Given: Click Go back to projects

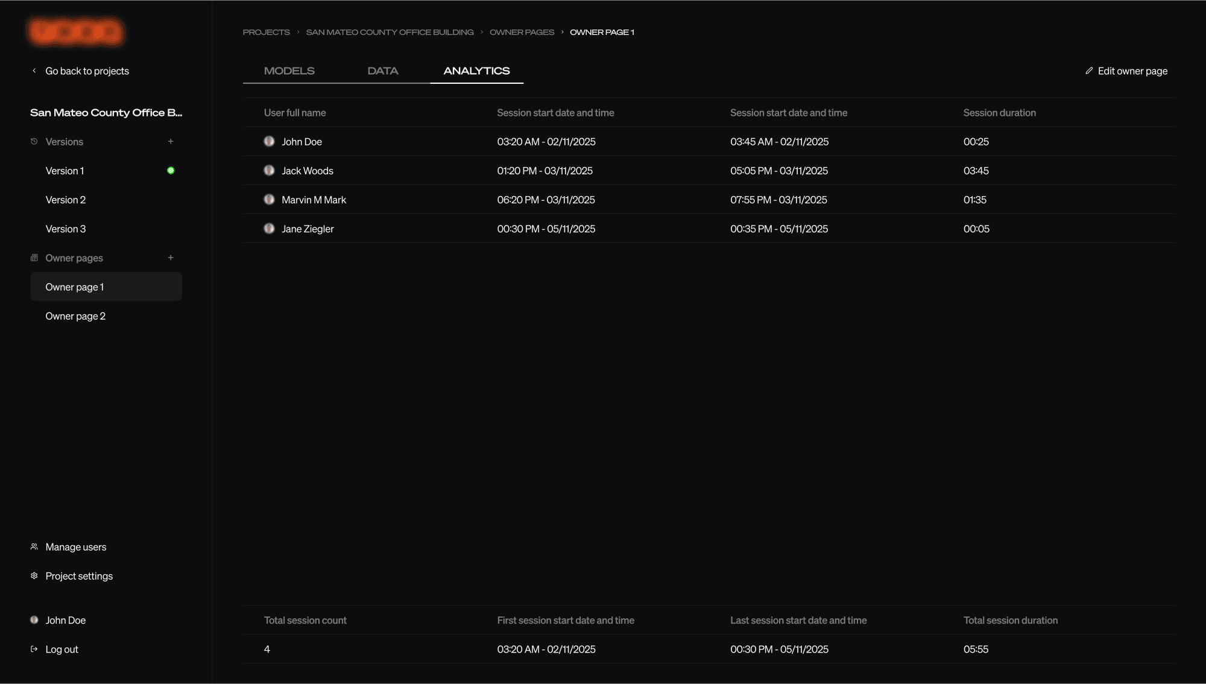Looking at the screenshot, I should click(x=87, y=71).
